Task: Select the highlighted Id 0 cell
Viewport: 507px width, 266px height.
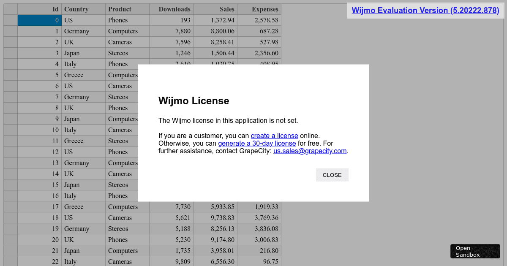Action: [40, 20]
